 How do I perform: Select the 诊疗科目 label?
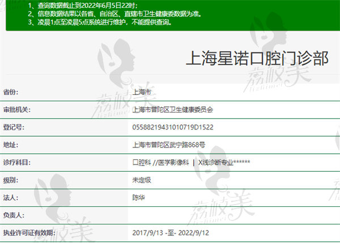[16, 162]
